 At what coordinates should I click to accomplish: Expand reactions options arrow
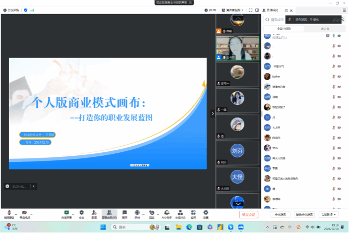(x=158, y=214)
